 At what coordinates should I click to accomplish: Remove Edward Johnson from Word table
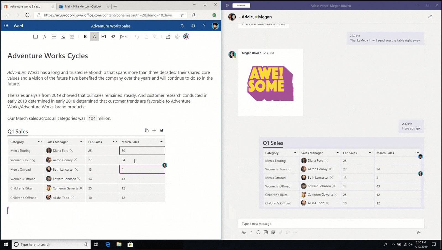tap(79, 179)
